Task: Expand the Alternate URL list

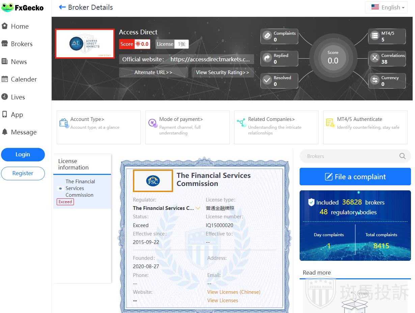Action: 153,72
